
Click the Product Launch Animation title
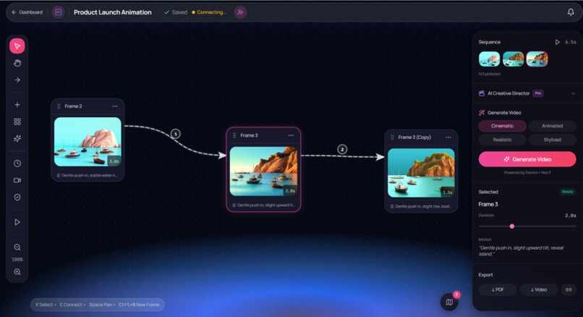click(x=113, y=12)
